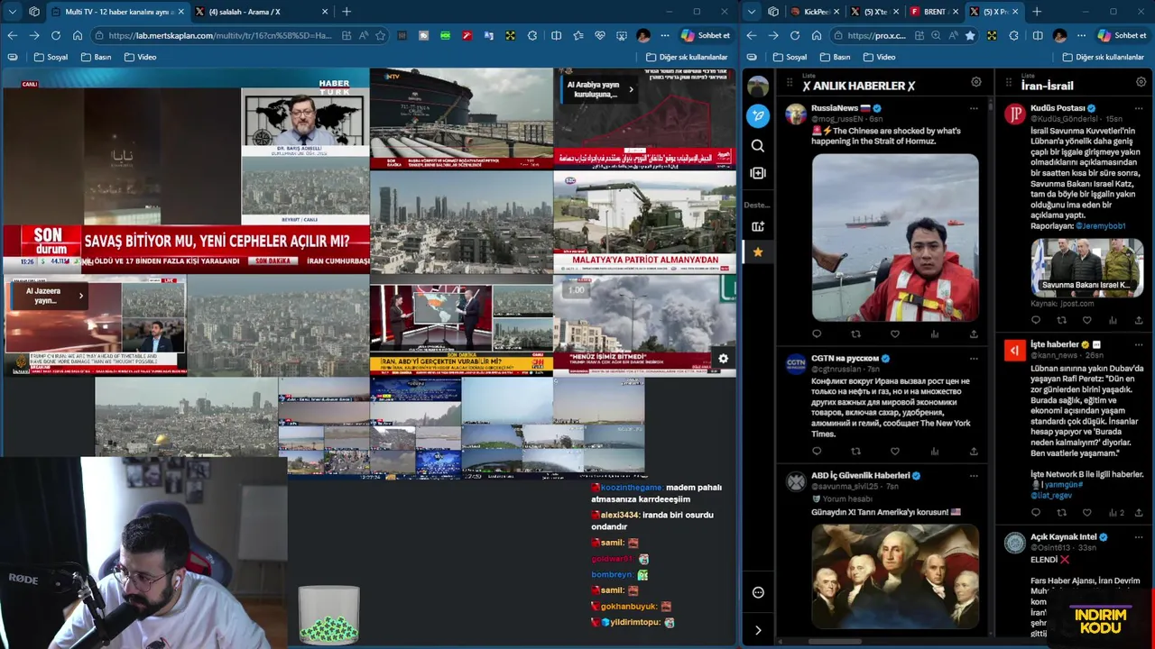Open new tab in right browser window

(1037, 12)
